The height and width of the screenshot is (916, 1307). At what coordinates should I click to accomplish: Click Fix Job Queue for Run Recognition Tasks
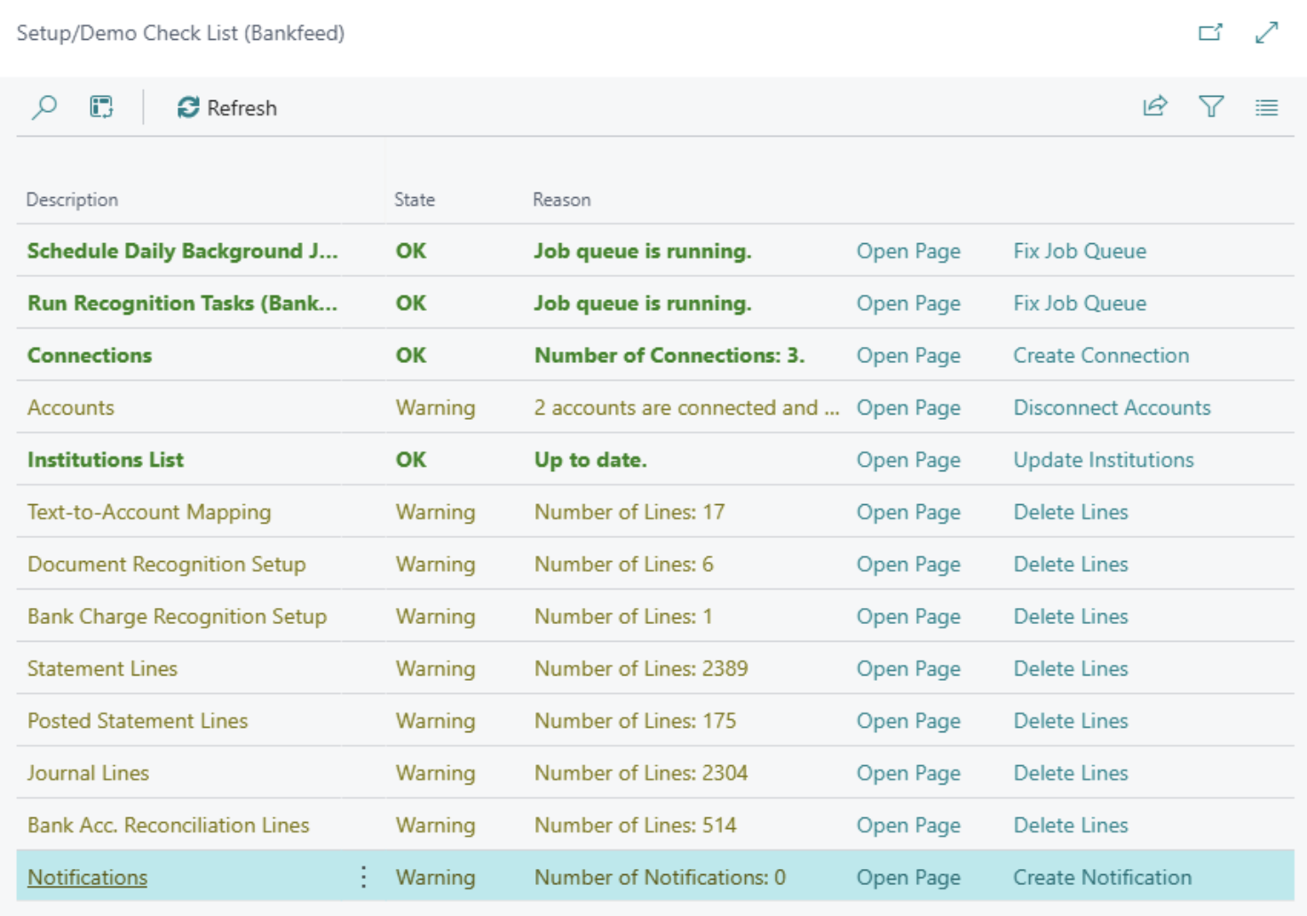1080,304
